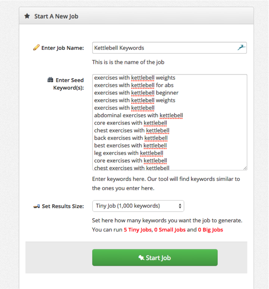Click the star icon beside Start A New Job
Viewport: 269px width, 289px height.
pyautogui.click(x=27, y=16)
